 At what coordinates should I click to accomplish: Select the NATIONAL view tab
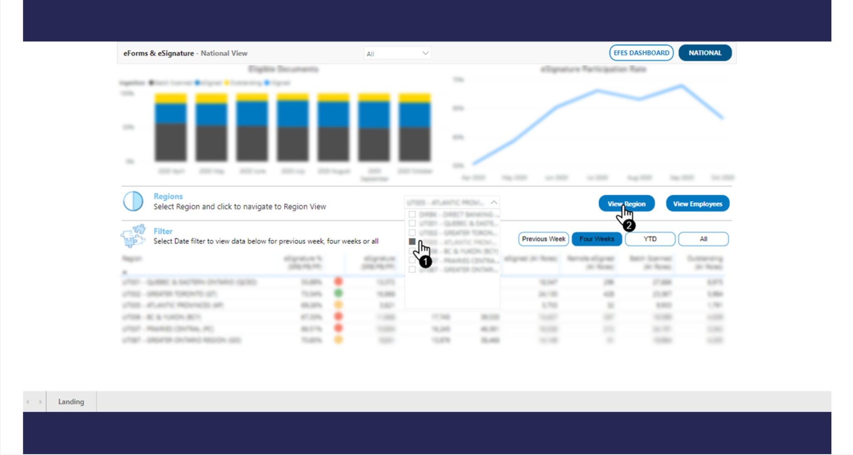[705, 53]
